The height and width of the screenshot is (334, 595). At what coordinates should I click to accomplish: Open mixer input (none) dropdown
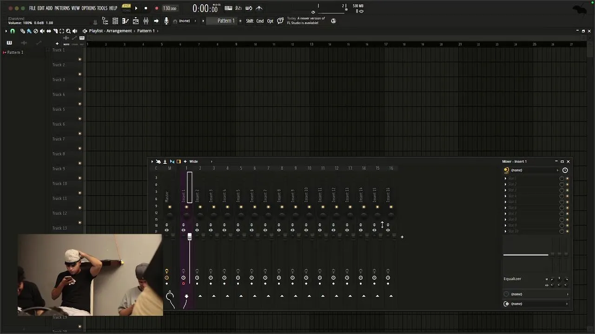535,170
